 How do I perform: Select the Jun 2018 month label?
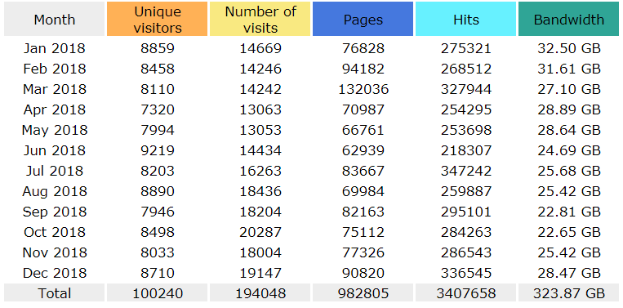[x=55, y=150]
